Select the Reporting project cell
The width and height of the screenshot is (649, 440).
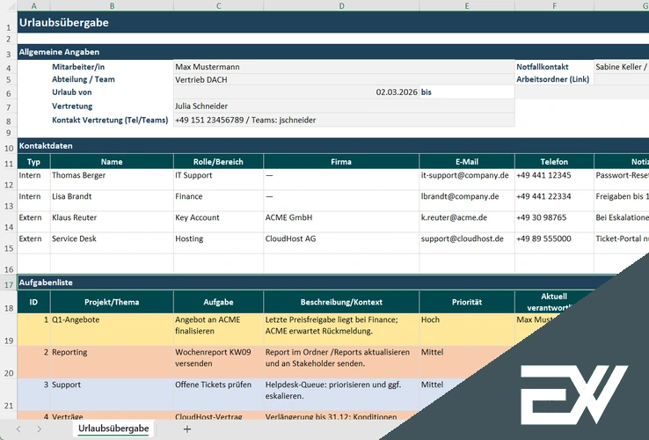coord(112,362)
